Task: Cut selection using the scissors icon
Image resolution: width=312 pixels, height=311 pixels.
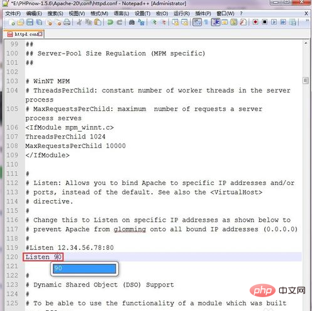Action: (x=79, y=22)
